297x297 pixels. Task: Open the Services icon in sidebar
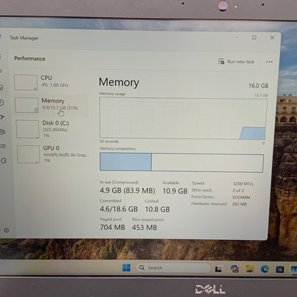coord(4,161)
